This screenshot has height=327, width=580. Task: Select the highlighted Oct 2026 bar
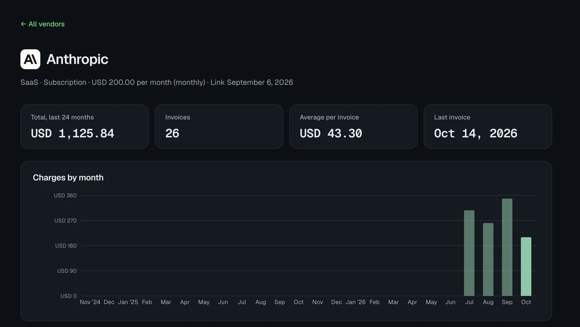(526, 266)
